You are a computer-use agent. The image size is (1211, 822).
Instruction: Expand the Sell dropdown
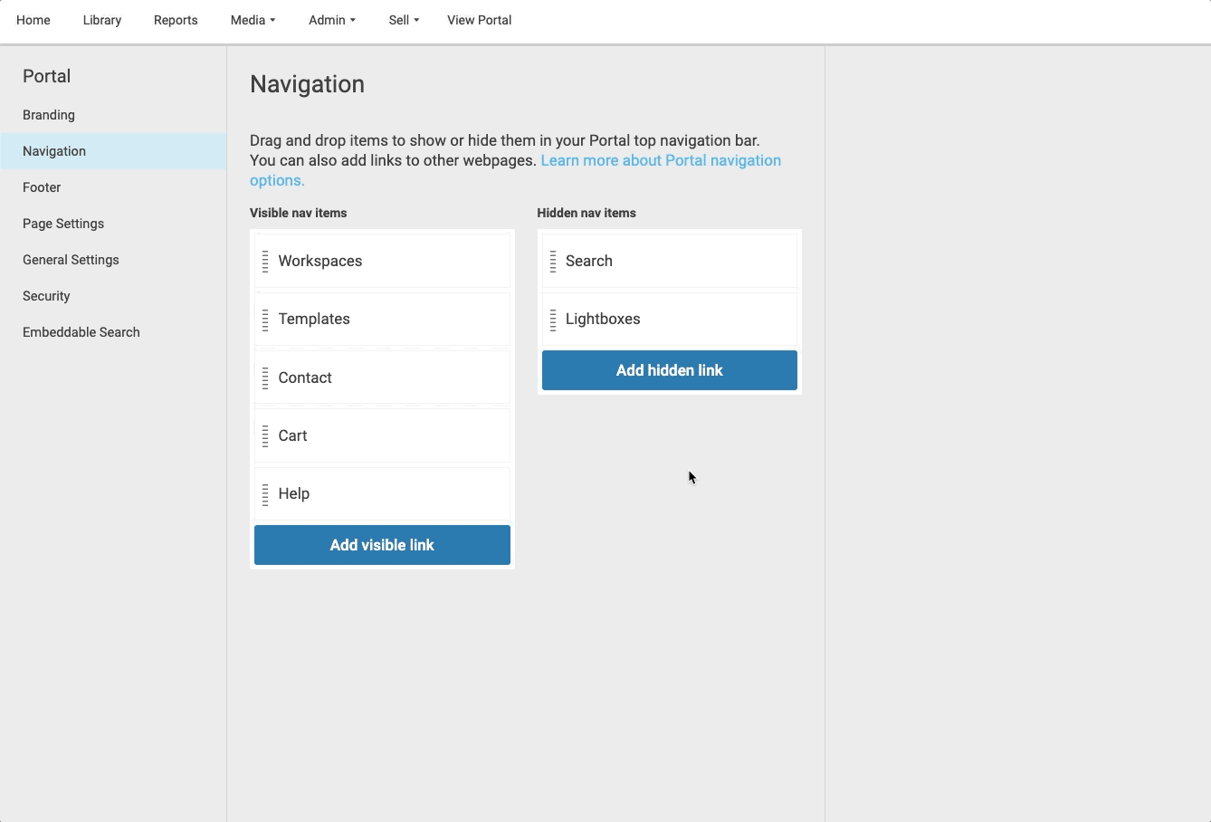[x=403, y=20]
